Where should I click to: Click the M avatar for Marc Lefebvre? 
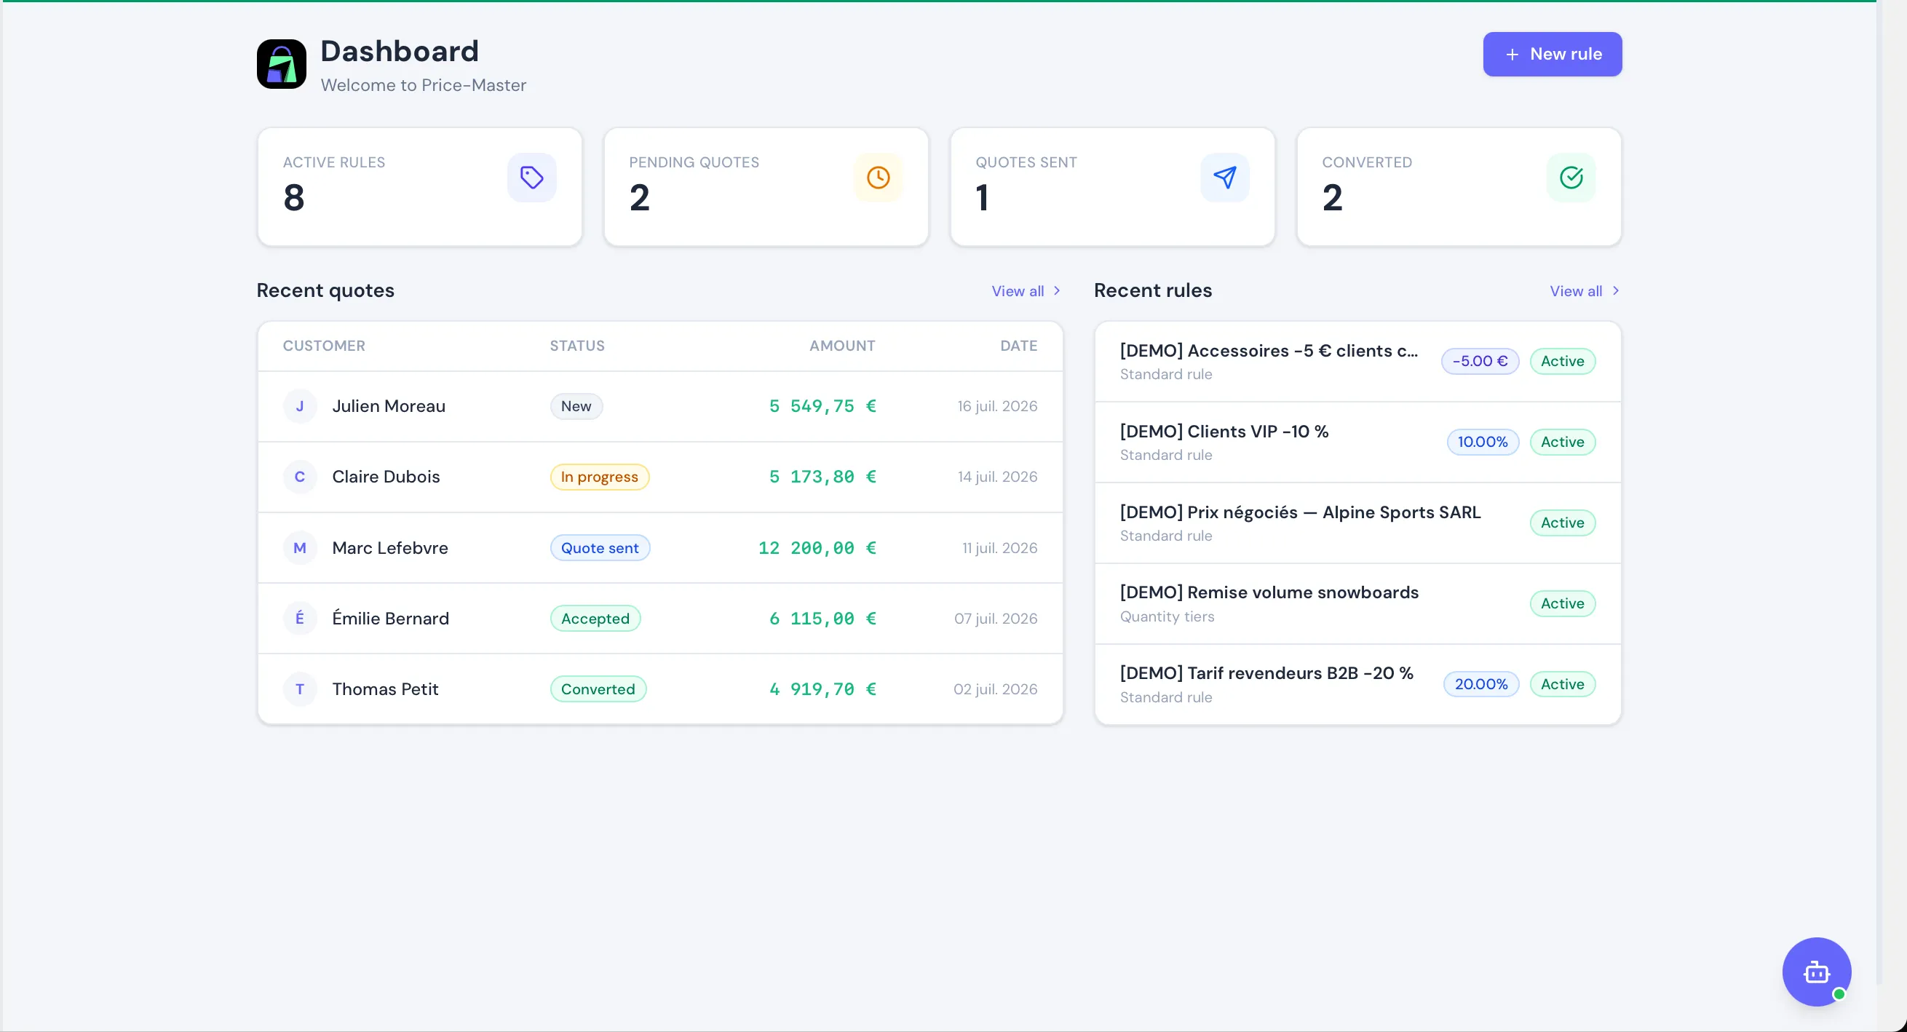pyautogui.click(x=300, y=548)
